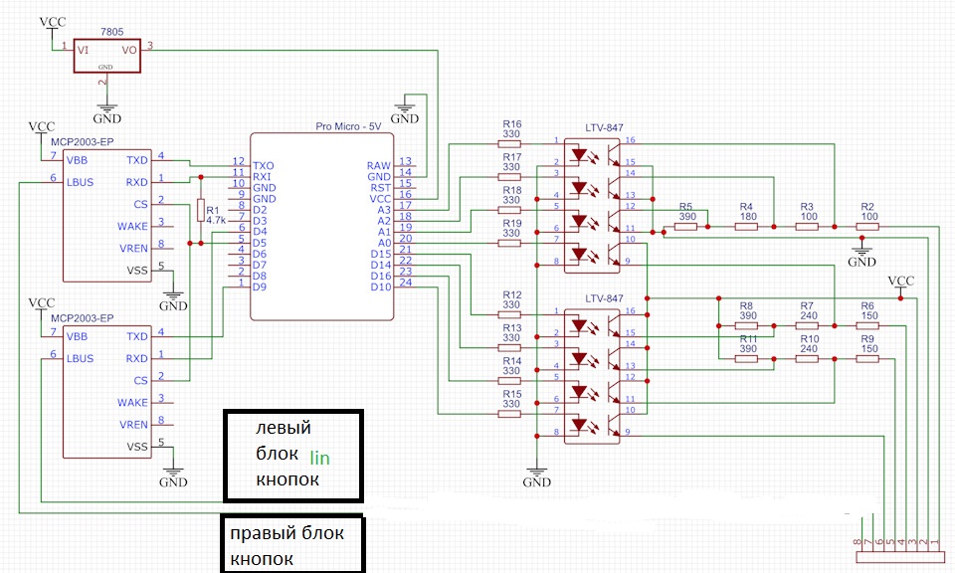Select the D2 pin label on Pro Micro

[x=260, y=210]
